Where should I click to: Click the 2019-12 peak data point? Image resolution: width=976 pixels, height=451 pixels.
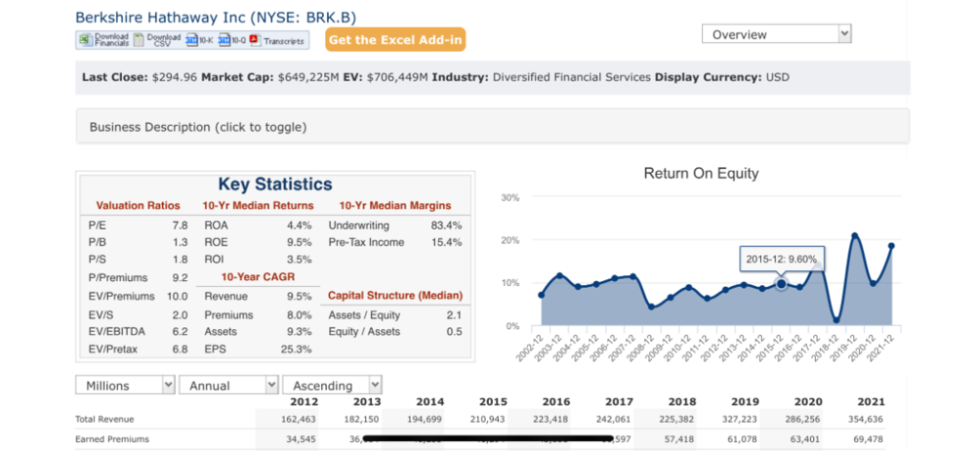point(855,235)
